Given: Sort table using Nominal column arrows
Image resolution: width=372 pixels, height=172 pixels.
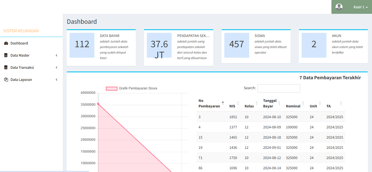Looking at the screenshot, I should (x=303, y=104).
